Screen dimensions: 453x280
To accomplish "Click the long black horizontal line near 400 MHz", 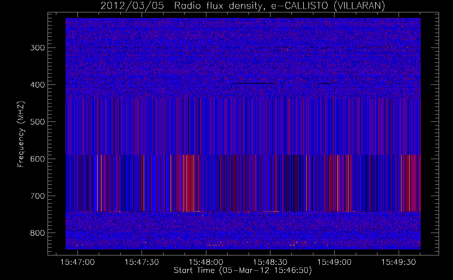I will (x=253, y=83).
